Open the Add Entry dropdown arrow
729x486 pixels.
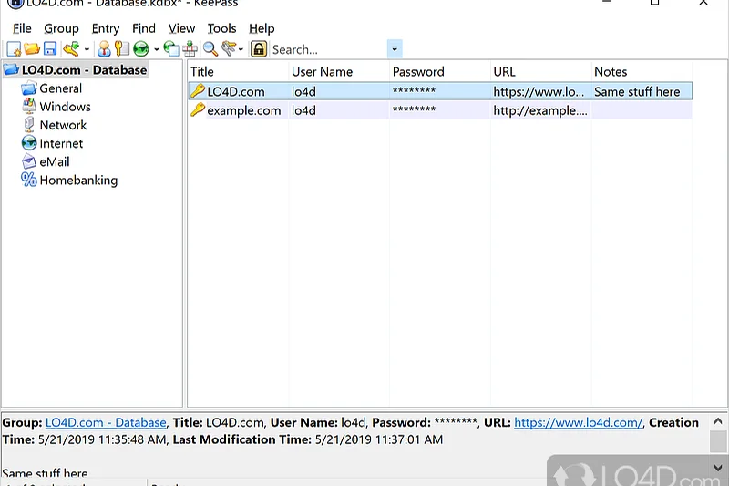pyautogui.click(x=87, y=49)
